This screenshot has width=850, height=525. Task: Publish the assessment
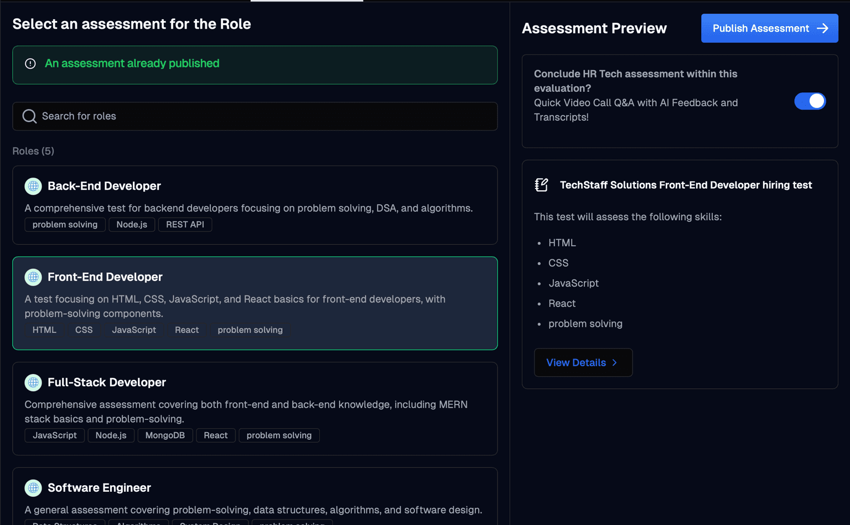(x=770, y=28)
